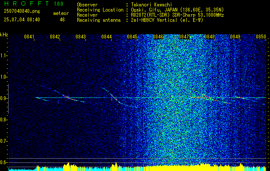Click the gray vertical frequency range bar
This screenshot has height=171, width=270.
[8, 99]
